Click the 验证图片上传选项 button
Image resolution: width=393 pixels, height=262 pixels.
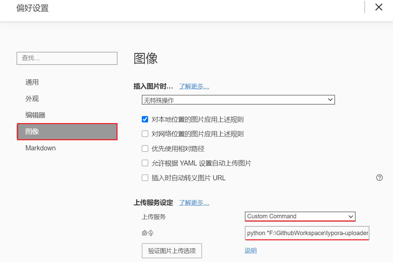click(x=172, y=251)
